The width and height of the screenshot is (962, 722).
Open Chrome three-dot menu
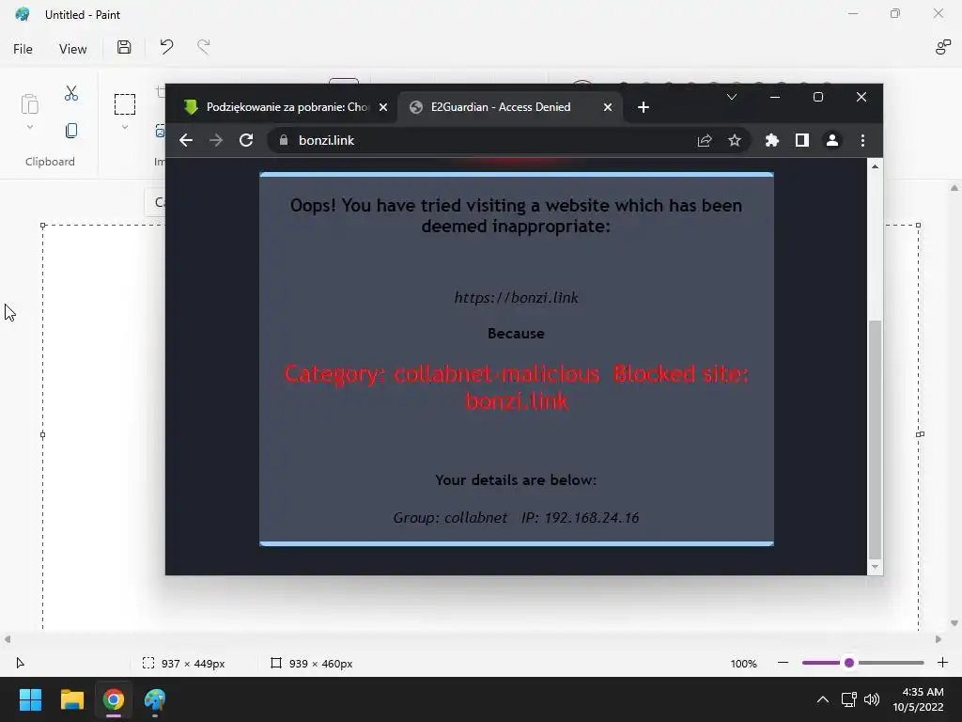(x=862, y=141)
